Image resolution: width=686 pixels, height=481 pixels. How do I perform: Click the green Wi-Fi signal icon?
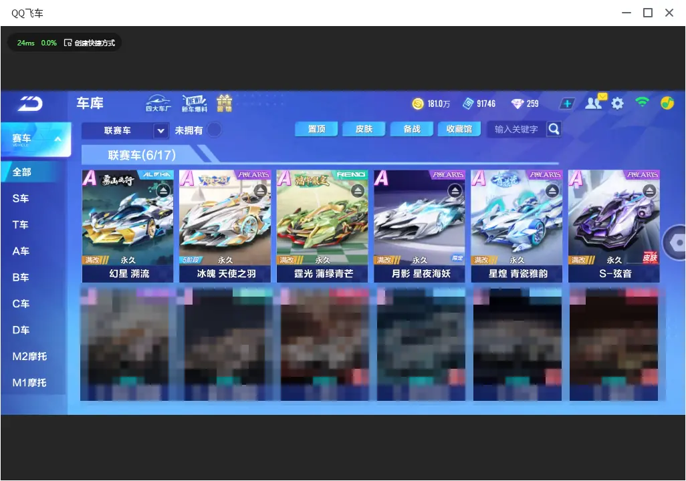click(x=642, y=102)
